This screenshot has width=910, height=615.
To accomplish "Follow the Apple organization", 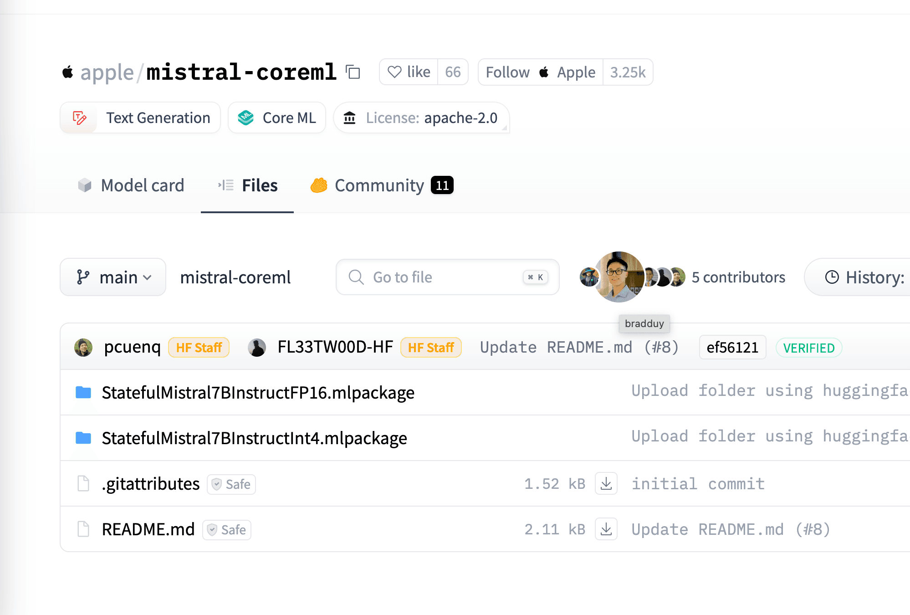I will [541, 72].
